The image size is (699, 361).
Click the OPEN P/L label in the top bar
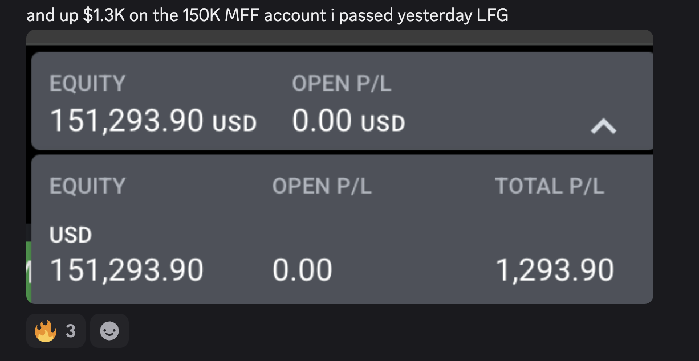click(x=342, y=84)
